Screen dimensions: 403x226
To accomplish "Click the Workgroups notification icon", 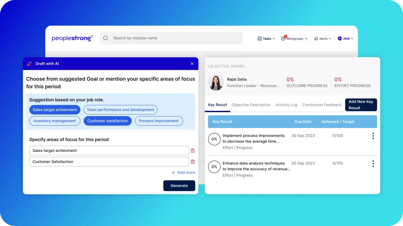I will click(x=283, y=38).
